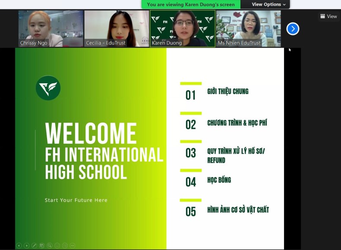Click the Ms Nhien EduTrust name label
341x250 pixels.
pyautogui.click(x=239, y=43)
